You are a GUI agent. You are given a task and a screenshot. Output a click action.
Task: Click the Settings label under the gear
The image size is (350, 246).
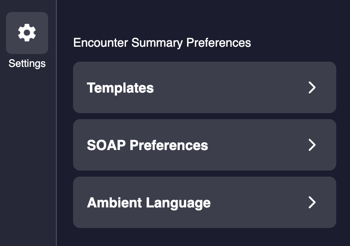click(x=27, y=64)
